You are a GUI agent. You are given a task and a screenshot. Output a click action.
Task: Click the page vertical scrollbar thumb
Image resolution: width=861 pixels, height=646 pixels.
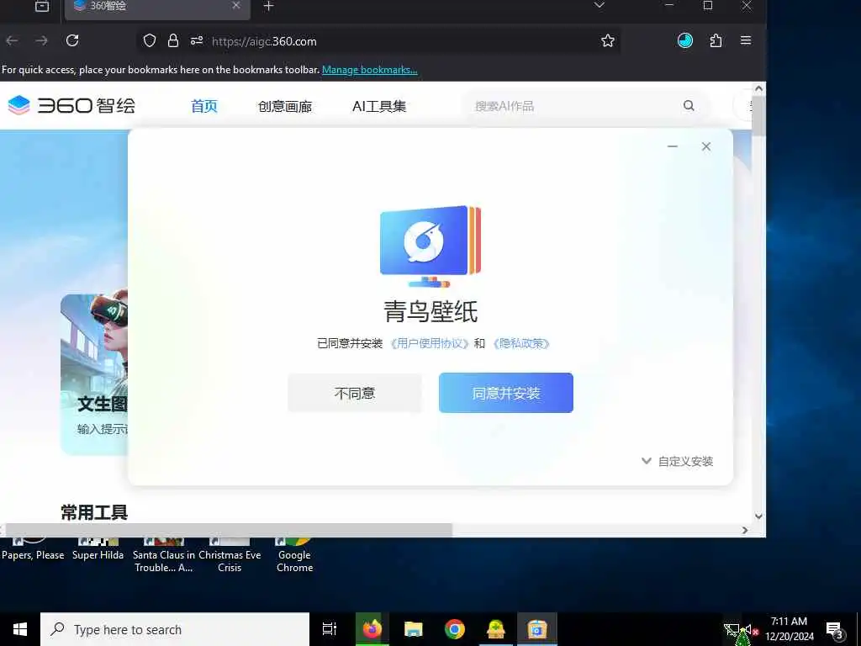pos(759,116)
